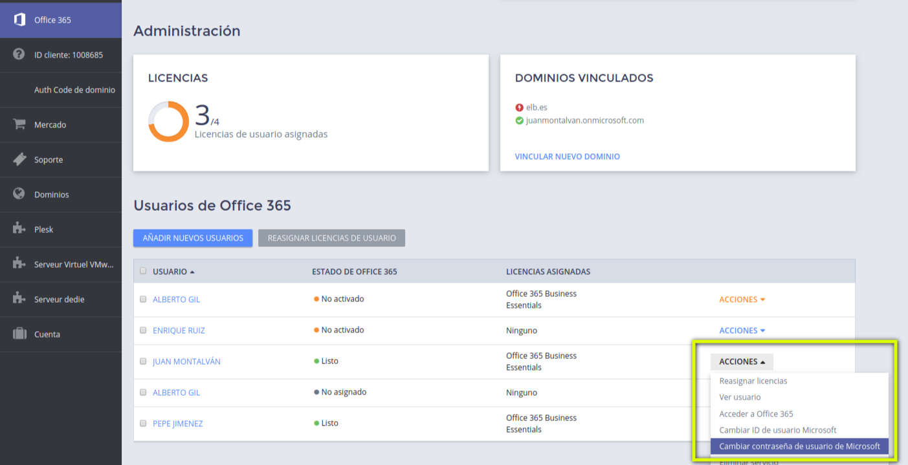Viewport: 908px width, 465px height.
Task: Click the REASIGNAR LICENCIAS DE USUARIO button
Action: pos(331,238)
